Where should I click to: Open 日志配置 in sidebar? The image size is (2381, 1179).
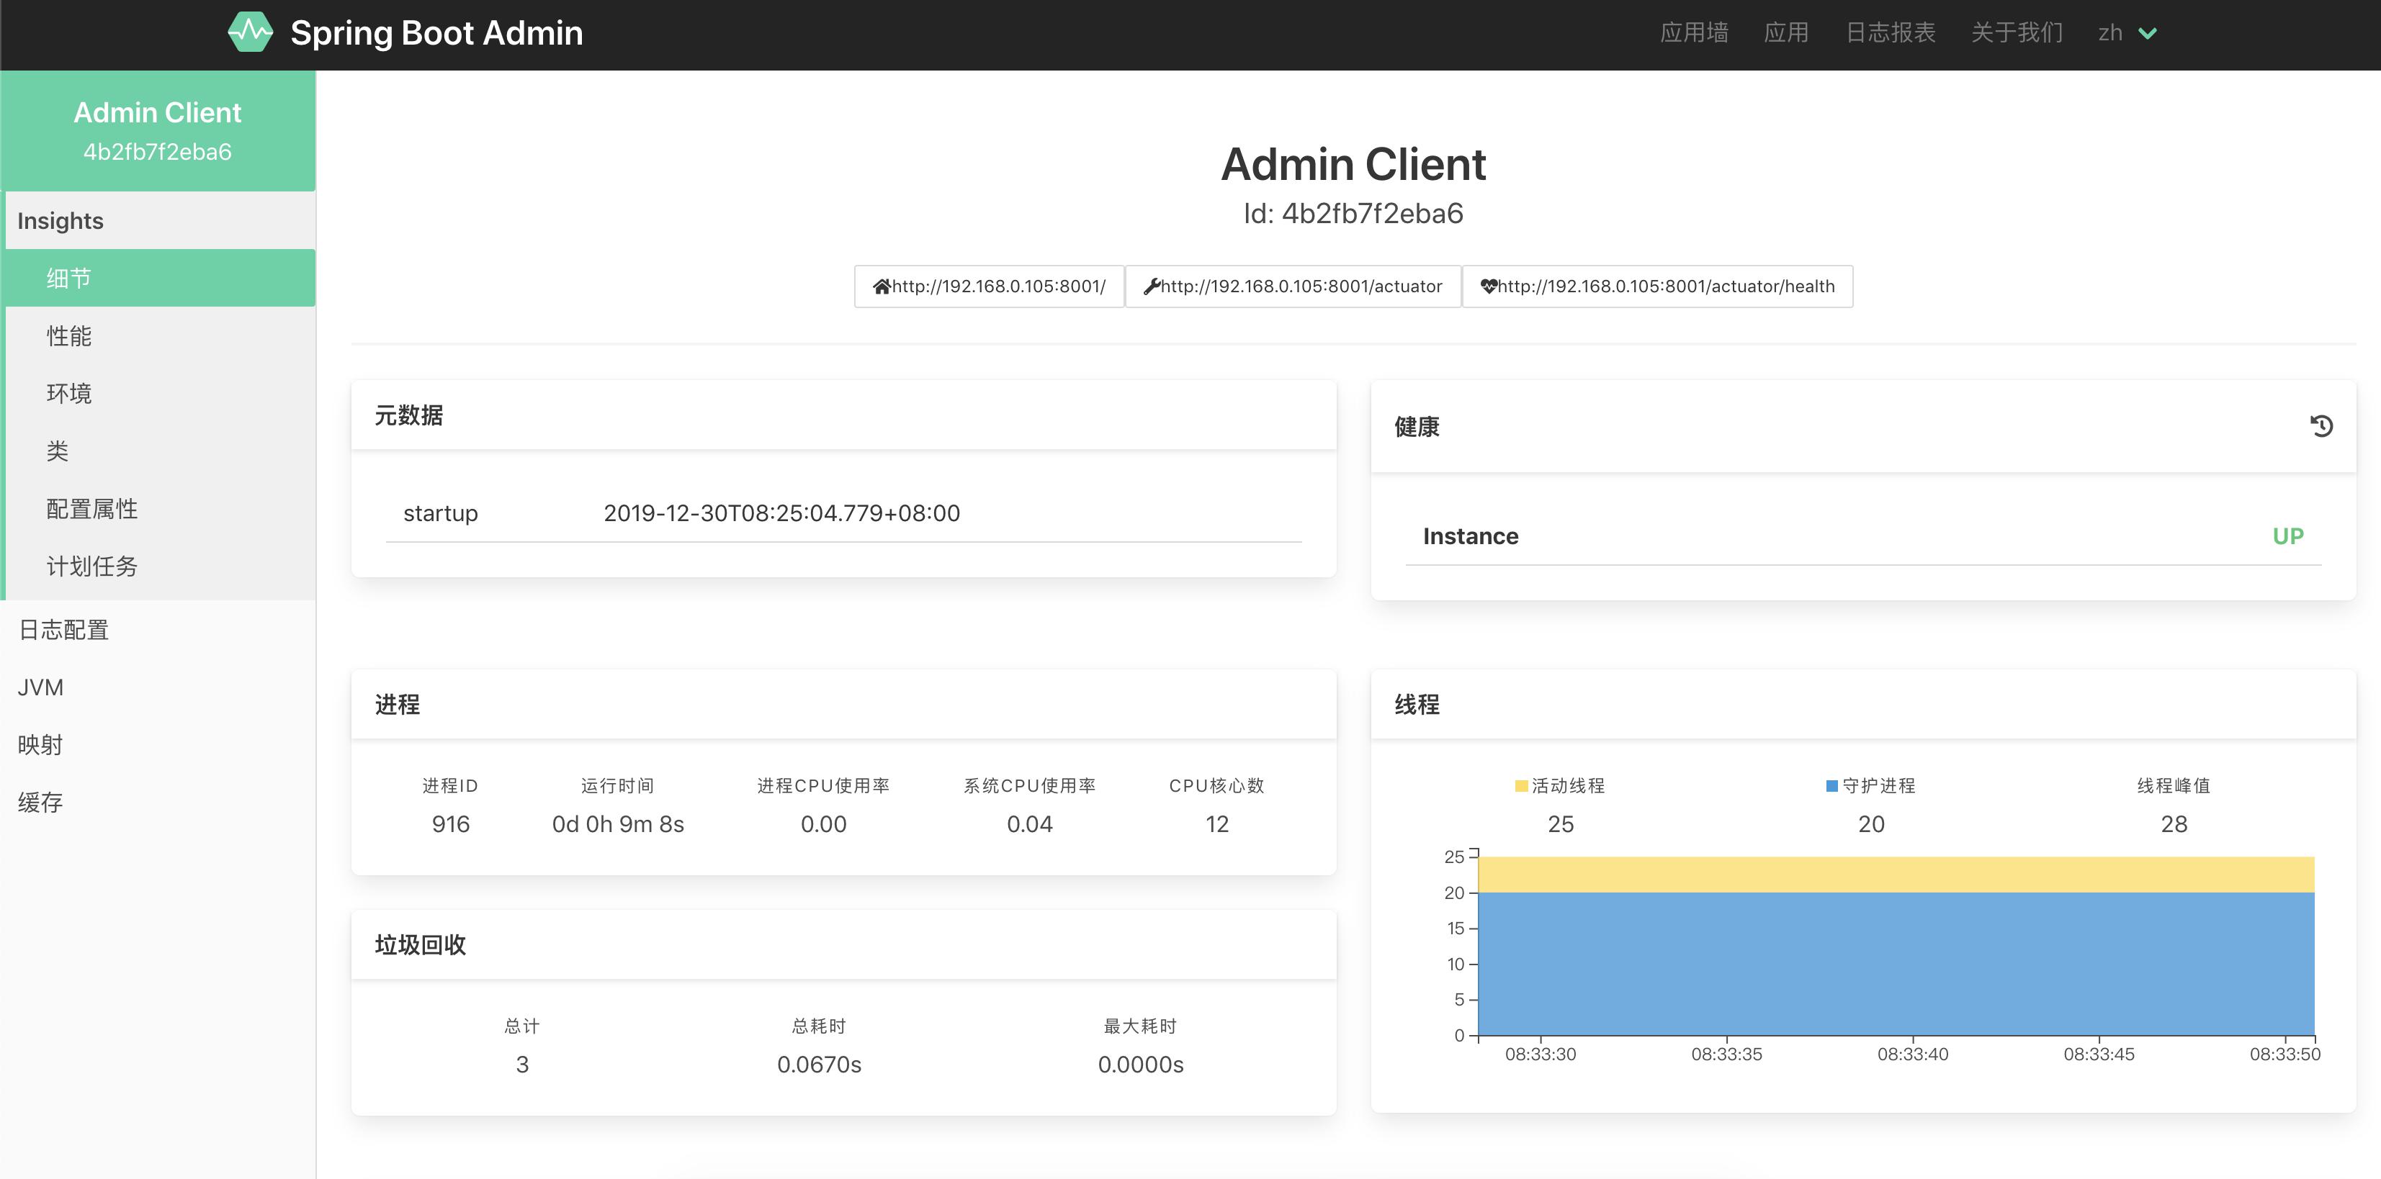(64, 630)
